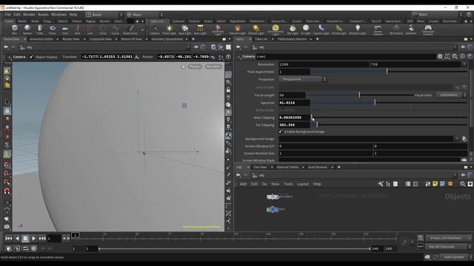Switch to the Material Palette tab
The height and width of the screenshot is (266, 474).
[x=287, y=167]
